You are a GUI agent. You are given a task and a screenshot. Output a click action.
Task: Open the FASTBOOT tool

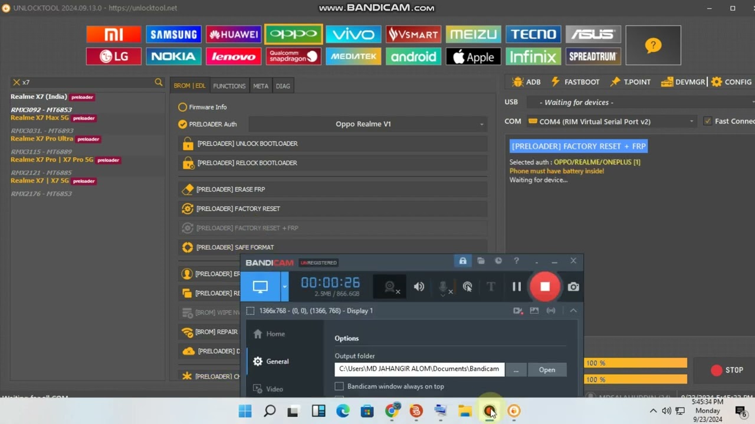coord(575,82)
